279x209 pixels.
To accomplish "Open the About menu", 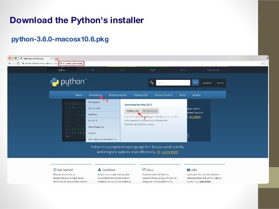I will (x=79, y=95).
